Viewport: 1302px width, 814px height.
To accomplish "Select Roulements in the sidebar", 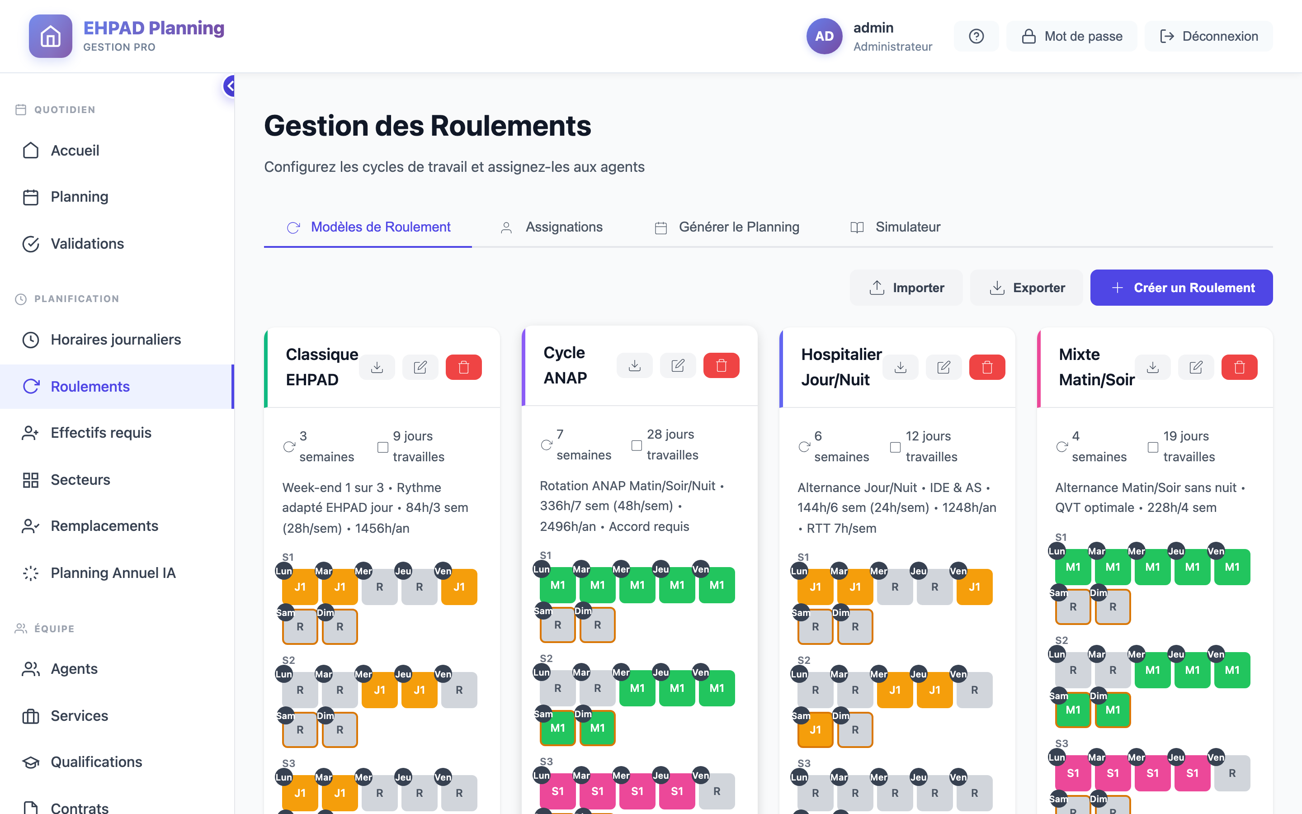I will 117,387.
